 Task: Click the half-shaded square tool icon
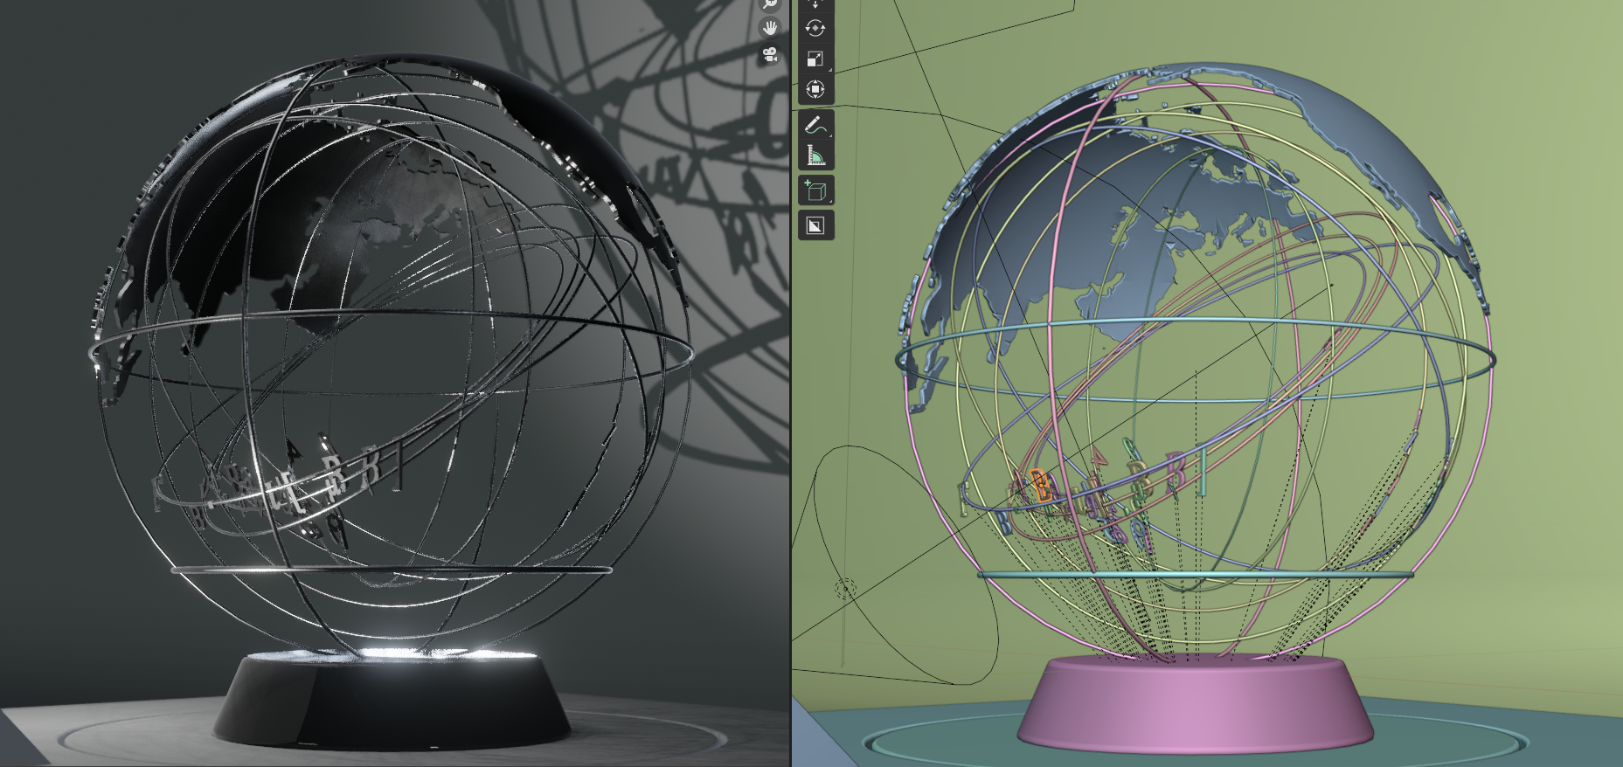click(x=815, y=225)
